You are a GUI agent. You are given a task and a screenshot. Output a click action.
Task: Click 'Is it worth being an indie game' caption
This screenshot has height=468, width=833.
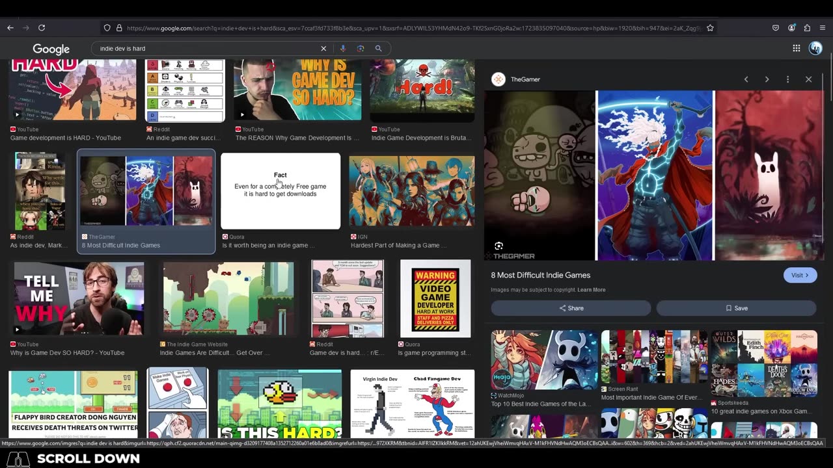pos(268,246)
